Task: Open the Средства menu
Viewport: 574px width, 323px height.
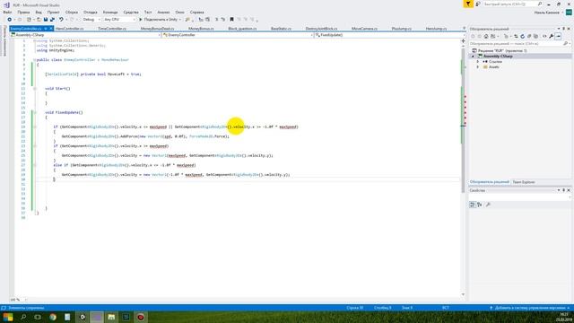Action: (131, 12)
